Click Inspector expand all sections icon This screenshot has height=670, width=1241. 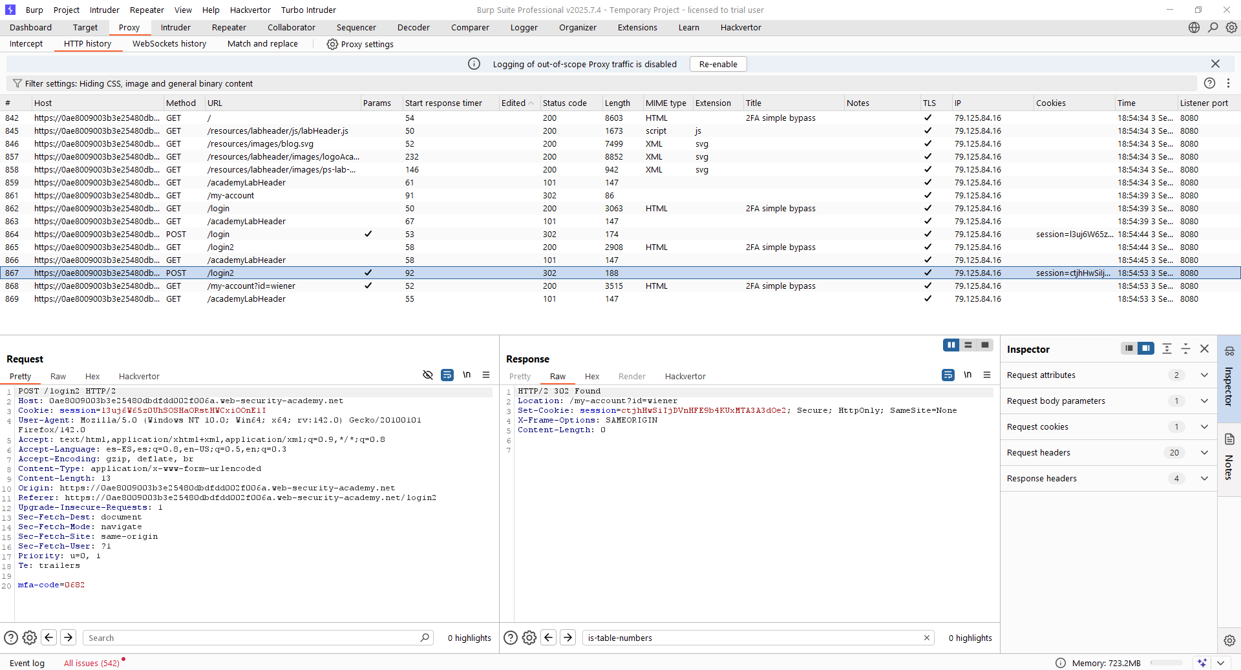[1167, 348]
